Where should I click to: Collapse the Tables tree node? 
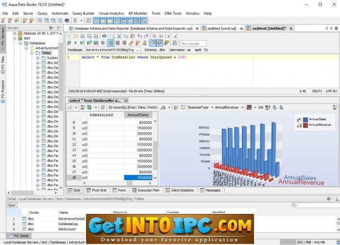pyautogui.click(x=32, y=53)
